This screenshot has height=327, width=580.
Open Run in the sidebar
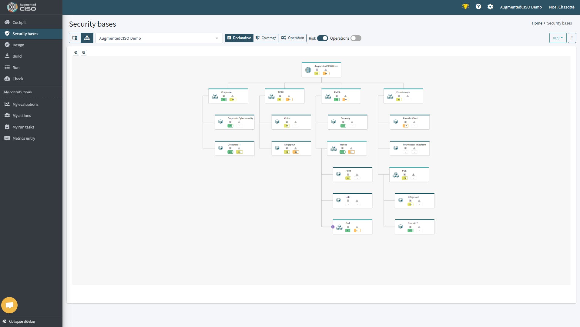click(31, 68)
